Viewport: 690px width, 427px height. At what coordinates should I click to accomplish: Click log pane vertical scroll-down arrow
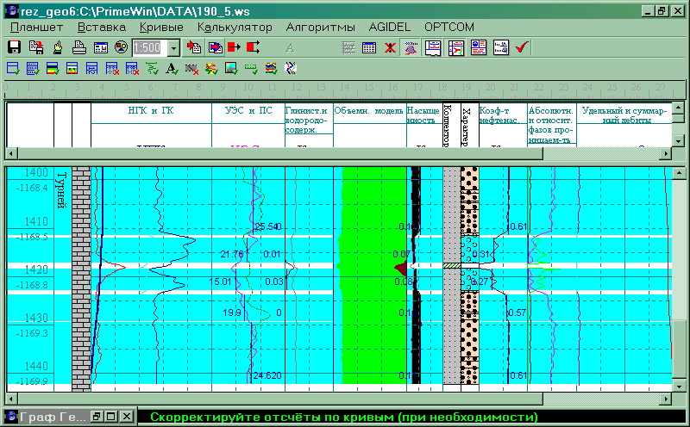679,387
